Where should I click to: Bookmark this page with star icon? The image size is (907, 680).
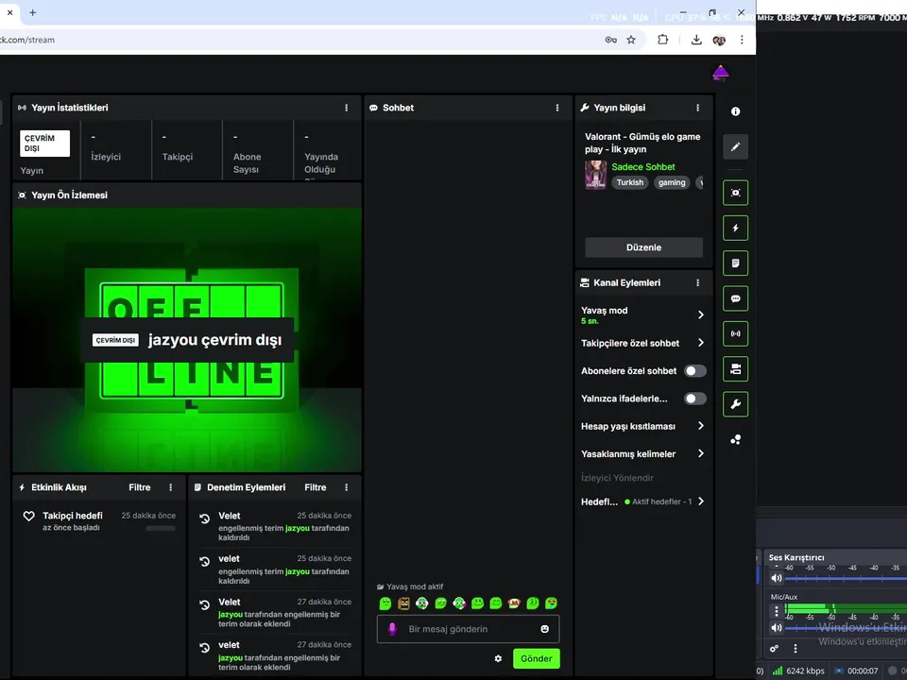pos(631,40)
